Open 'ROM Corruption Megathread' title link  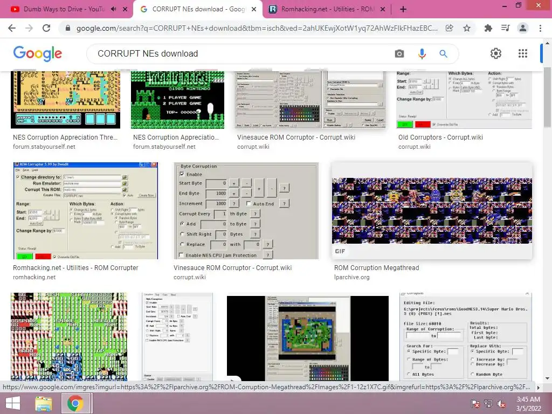(376, 267)
